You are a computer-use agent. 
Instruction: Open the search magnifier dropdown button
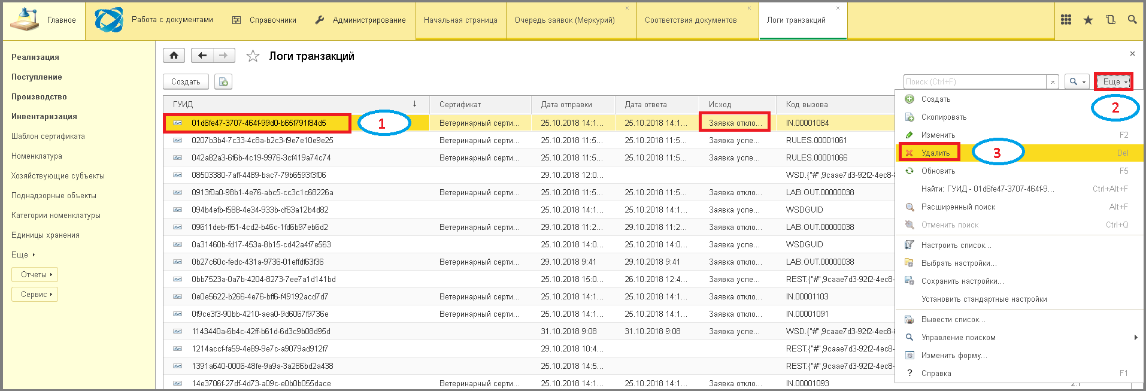(x=1077, y=82)
